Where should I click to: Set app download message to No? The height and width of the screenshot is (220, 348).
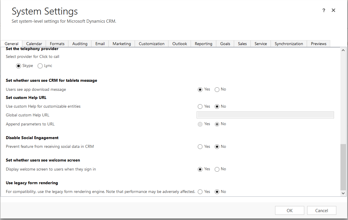217,89
